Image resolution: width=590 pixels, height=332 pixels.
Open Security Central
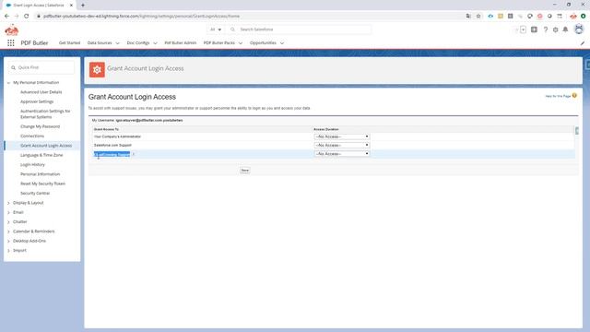click(x=35, y=193)
